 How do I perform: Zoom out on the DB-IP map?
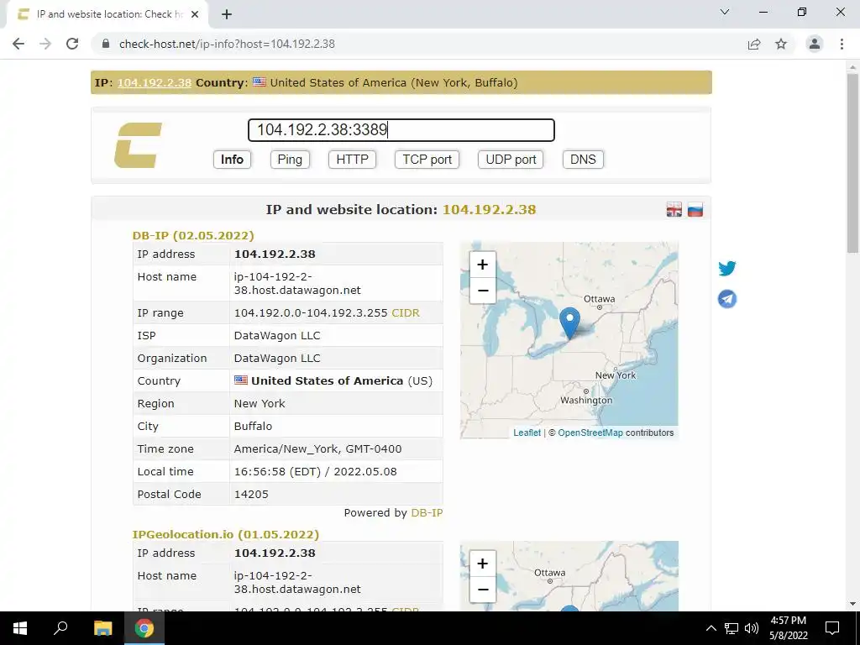tap(483, 290)
